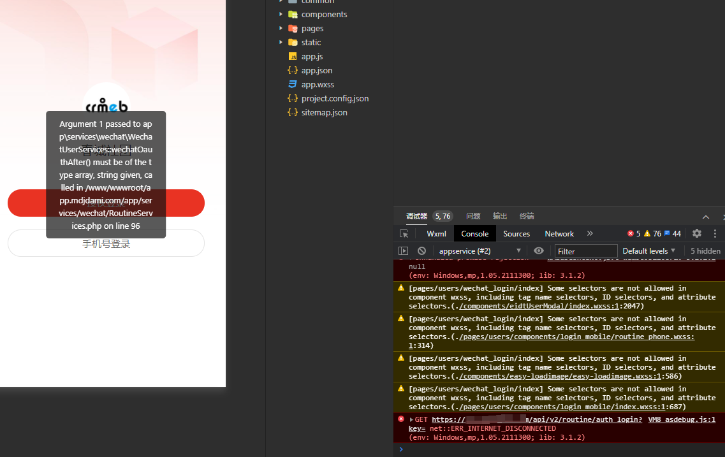Switch to the 调试器 tab
This screenshot has width=725, height=457.
click(x=416, y=216)
